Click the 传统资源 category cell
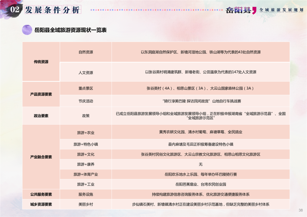The width and height of the screenshot is (307, 217). coord(41,62)
